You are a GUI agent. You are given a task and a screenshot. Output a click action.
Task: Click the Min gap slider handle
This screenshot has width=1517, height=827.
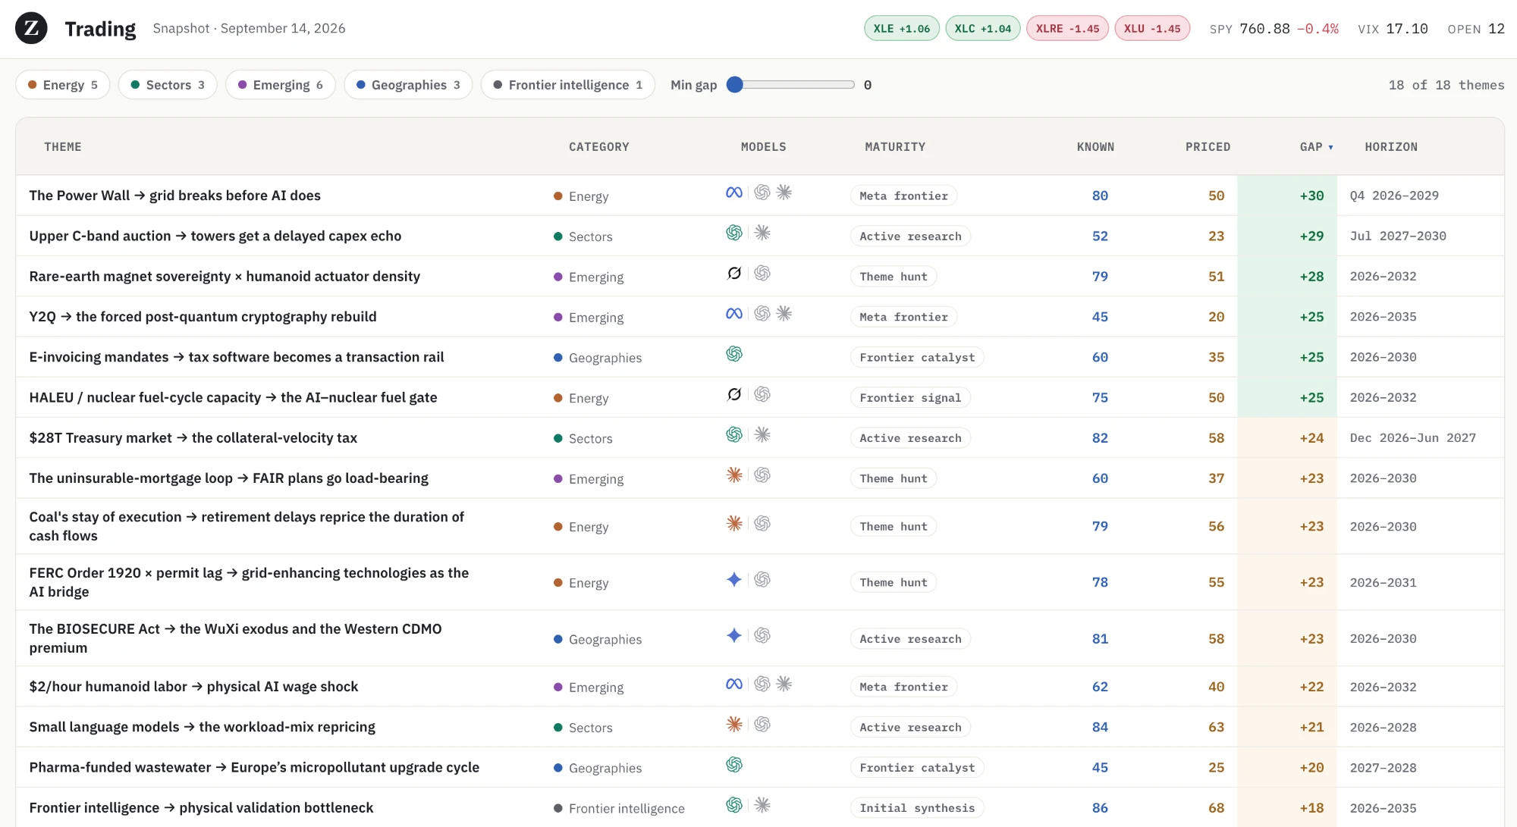[734, 85]
